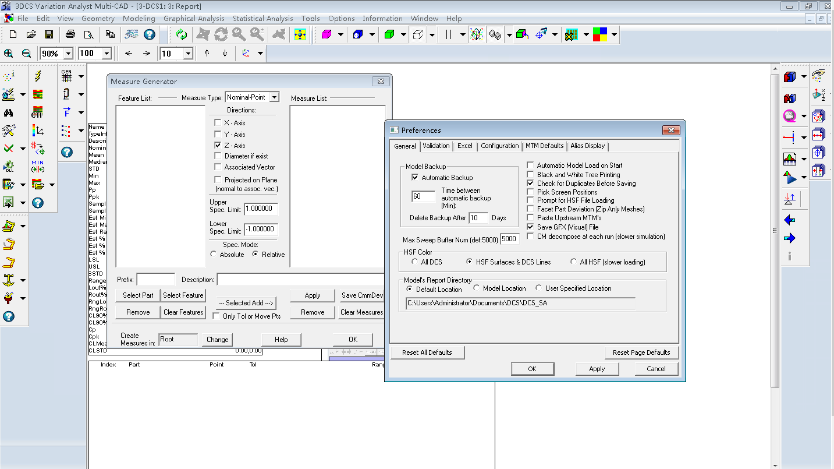Click the blue right-pointing arrow icon
This screenshot has width=834, height=469.
[790, 238]
